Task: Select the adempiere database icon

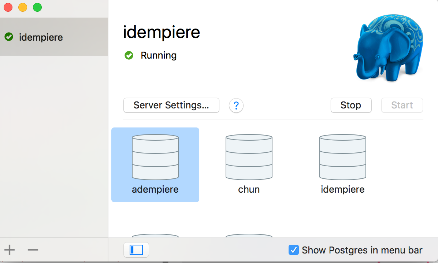Action: [155, 157]
